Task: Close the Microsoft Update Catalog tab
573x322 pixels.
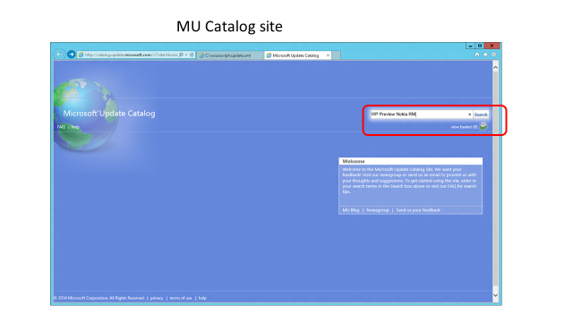Action: [x=328, y=55]
